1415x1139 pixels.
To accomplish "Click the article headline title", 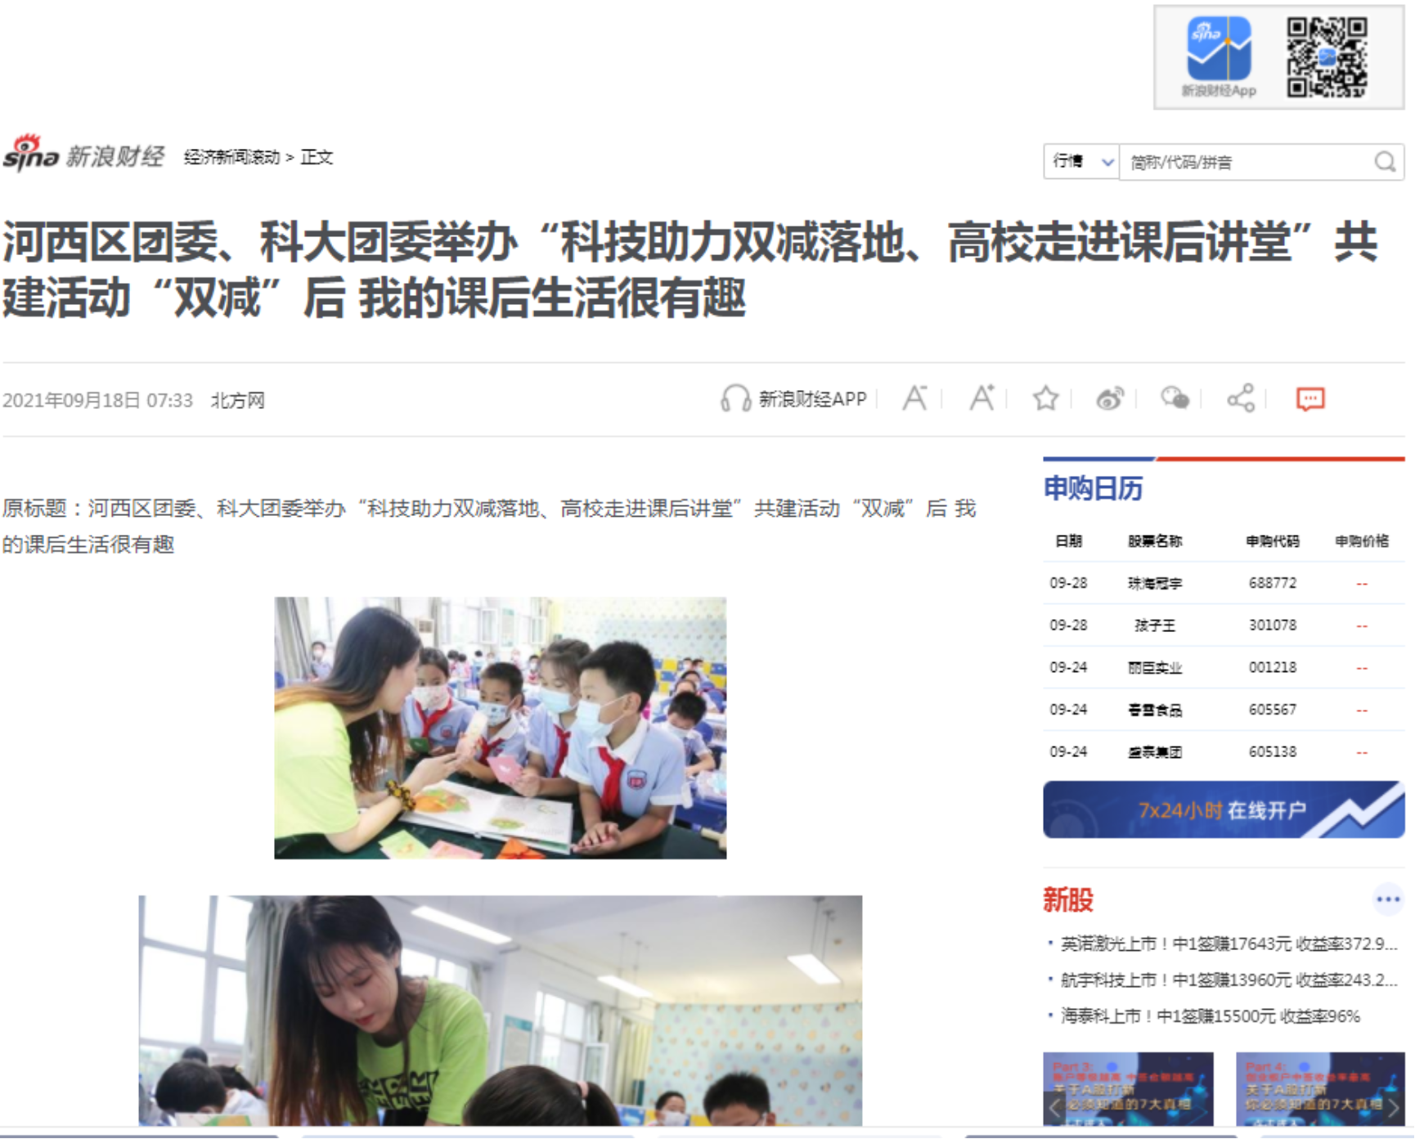I will pos(690,270).
